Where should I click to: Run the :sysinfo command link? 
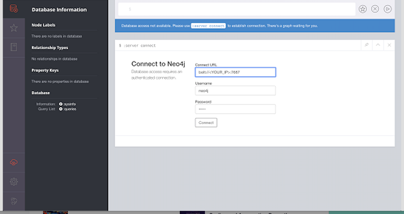pos(68,104)
